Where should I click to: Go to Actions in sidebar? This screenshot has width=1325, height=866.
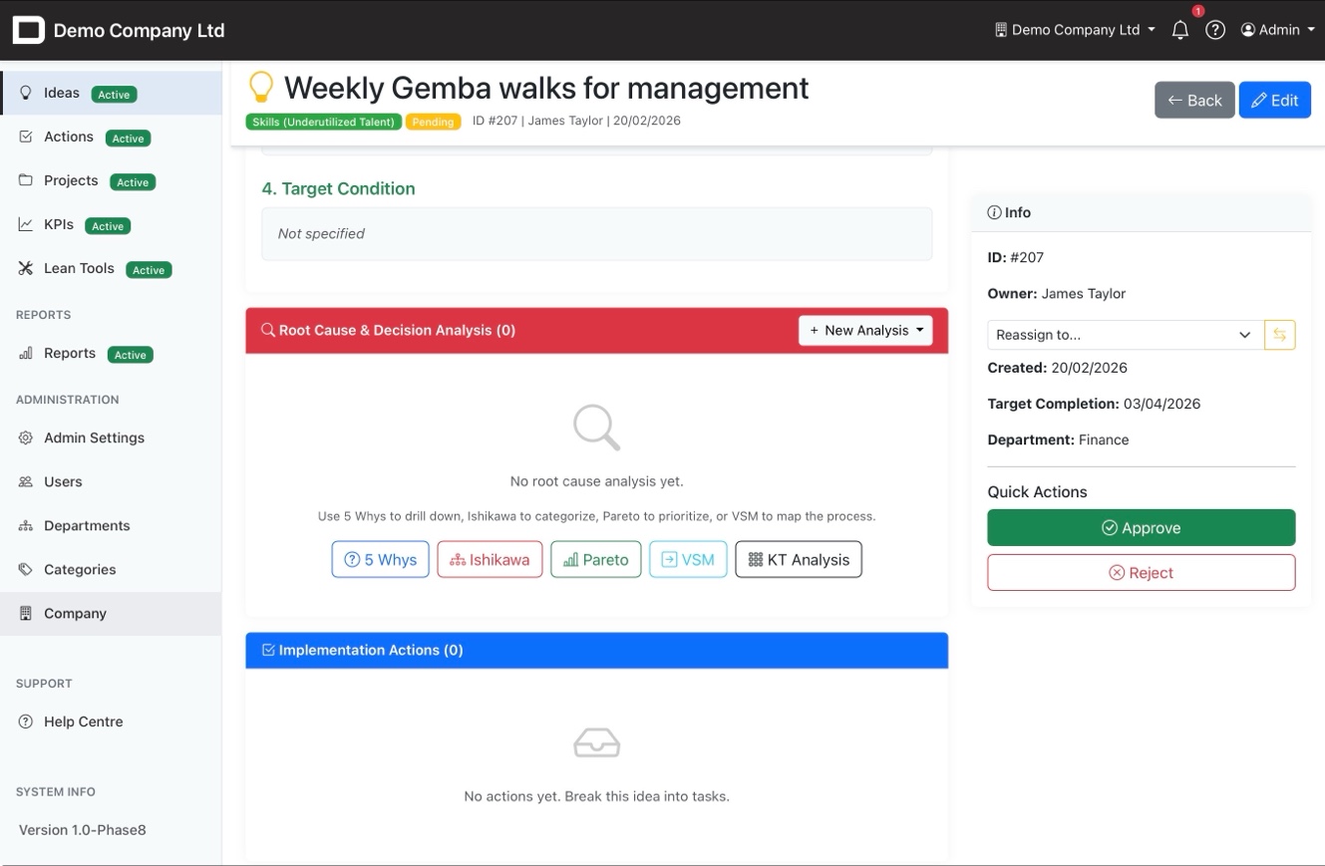coord(69,138)
